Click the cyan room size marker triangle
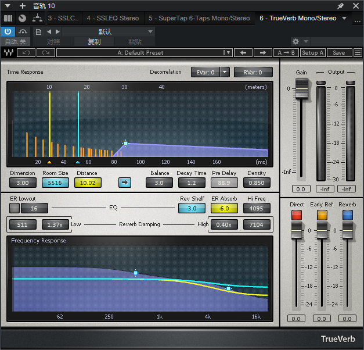 point(78,162)
